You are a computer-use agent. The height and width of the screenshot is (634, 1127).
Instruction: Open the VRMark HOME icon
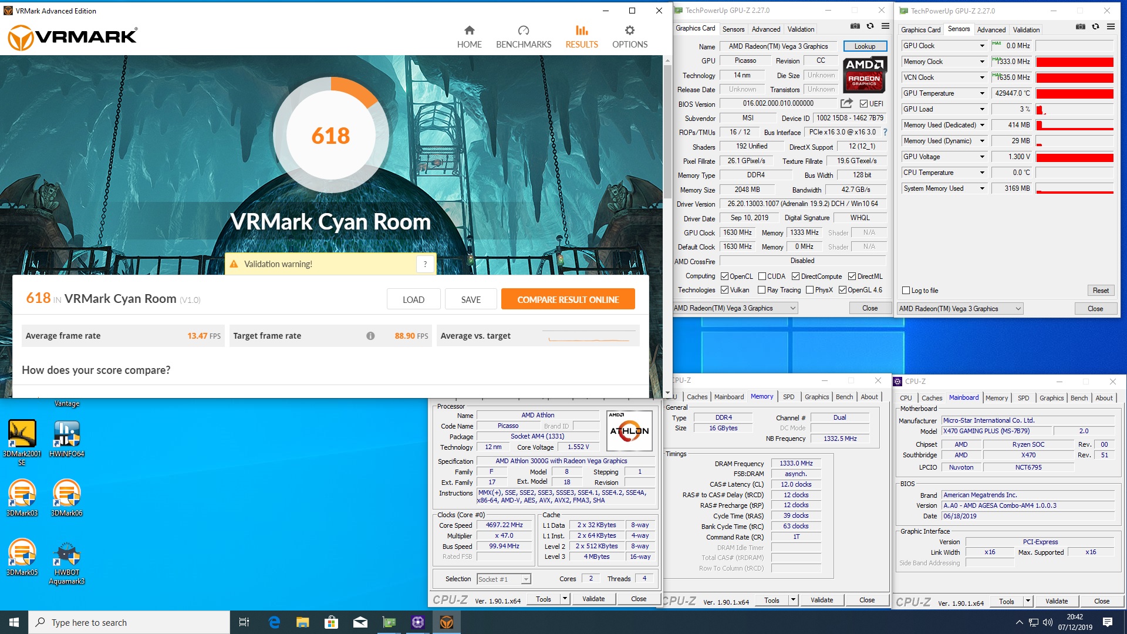(x=469, y=31)
